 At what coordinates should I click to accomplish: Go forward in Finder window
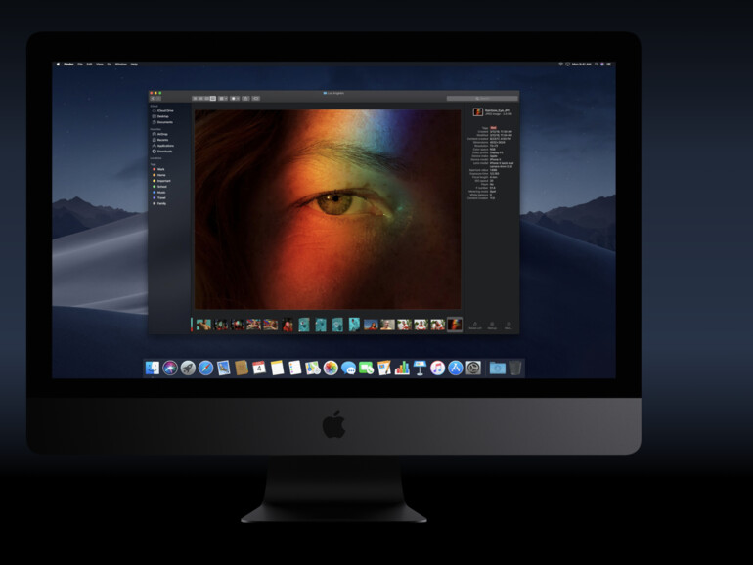click(159, 99)
